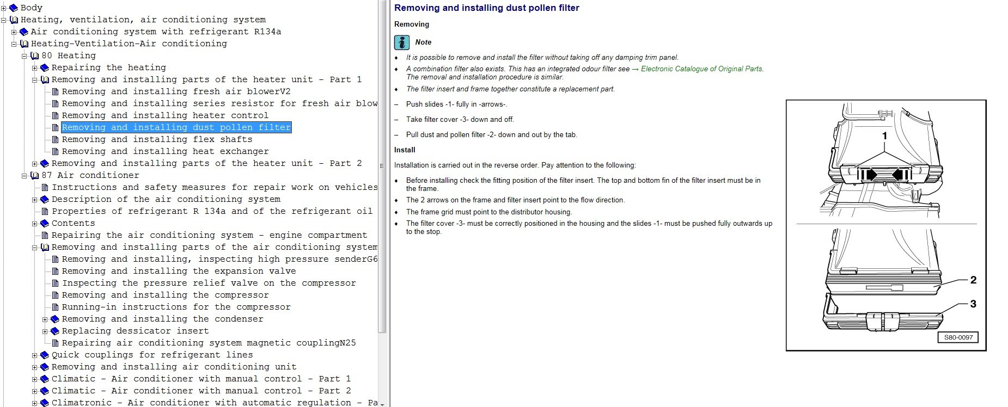Click open-book icon beside 87 Air conditioner
The height and width of the screenshot is (407, 1008).
(x=34, y=176)
